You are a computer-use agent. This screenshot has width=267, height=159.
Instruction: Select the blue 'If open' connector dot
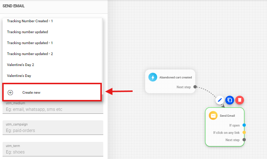244,125
